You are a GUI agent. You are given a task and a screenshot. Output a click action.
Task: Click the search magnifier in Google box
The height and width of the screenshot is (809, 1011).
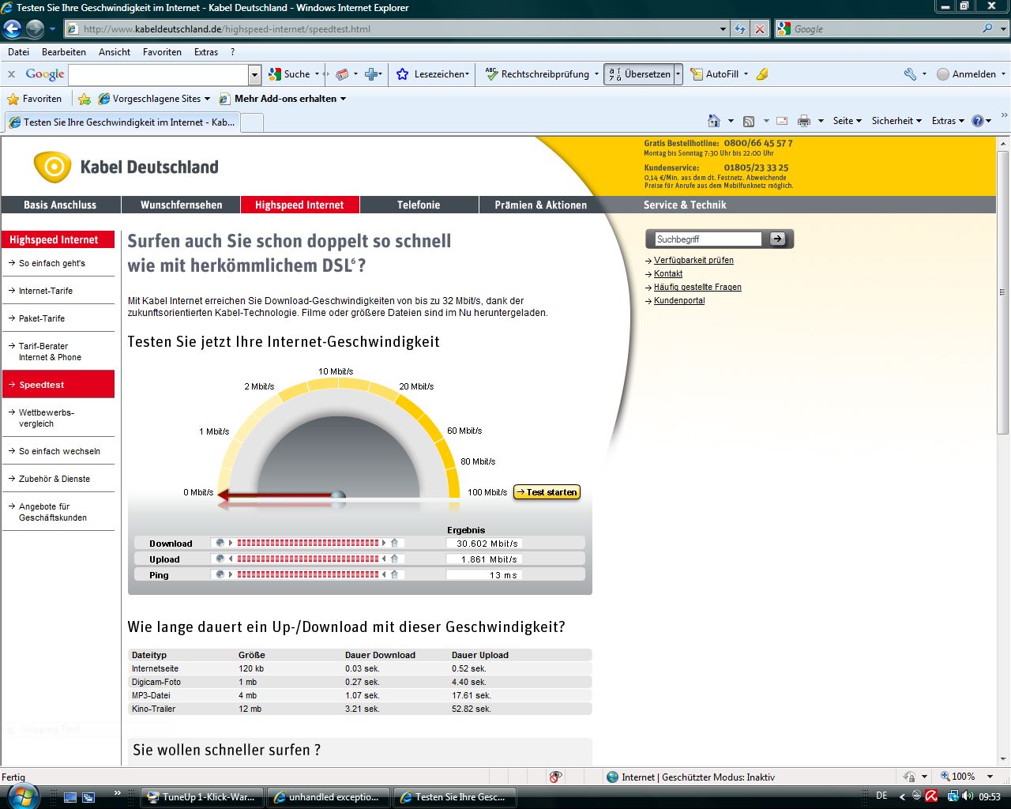click(x=987, y=28)
